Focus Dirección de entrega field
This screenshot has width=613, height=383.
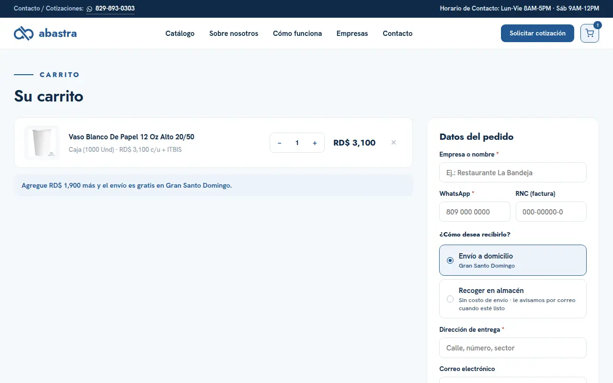(513, 348)
